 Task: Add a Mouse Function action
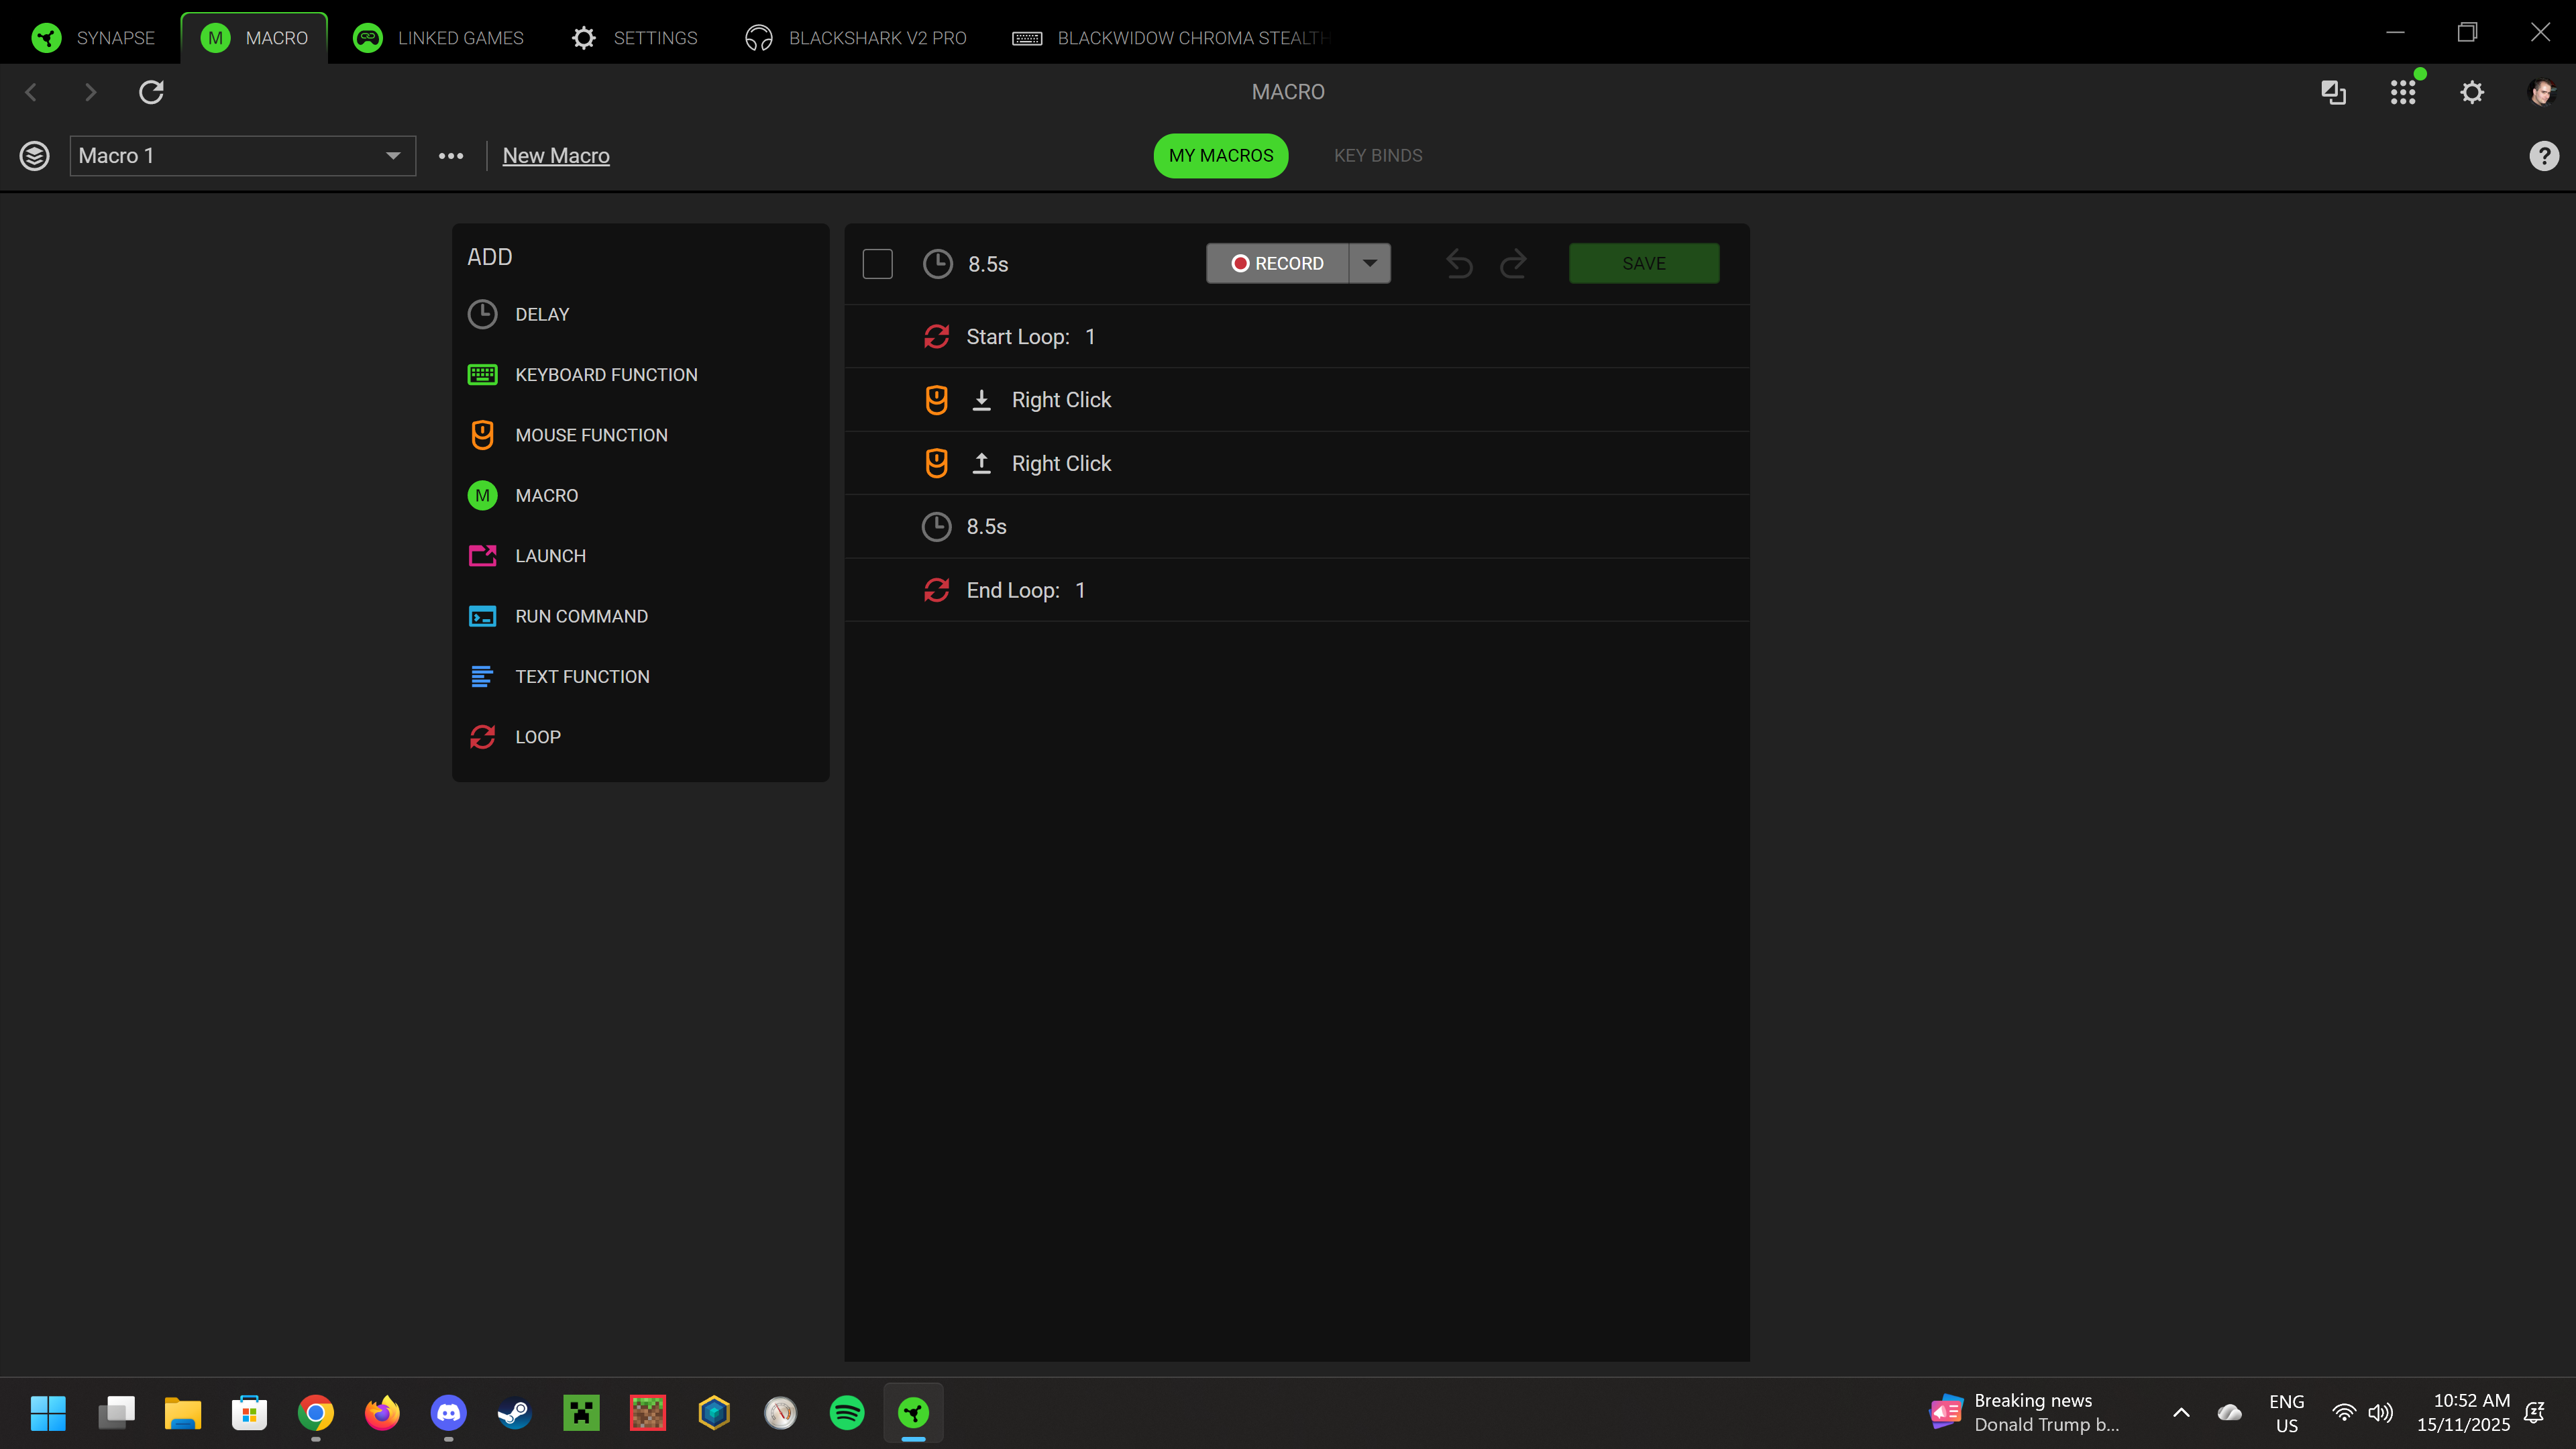point(590,435)
